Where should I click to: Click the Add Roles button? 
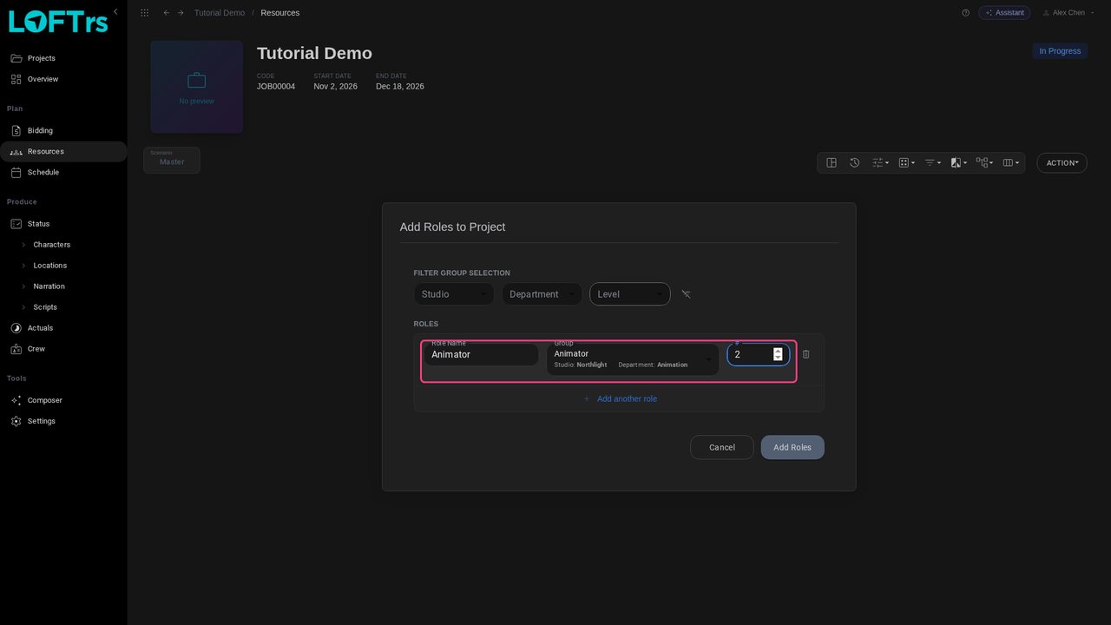(x=792, y=448)
